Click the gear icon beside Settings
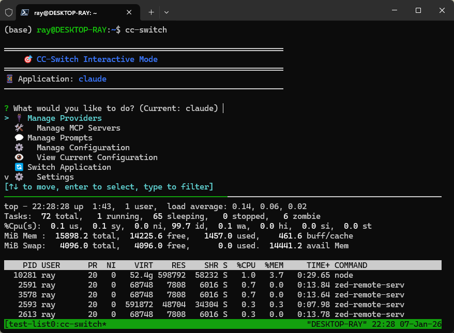 click(19, 177)
